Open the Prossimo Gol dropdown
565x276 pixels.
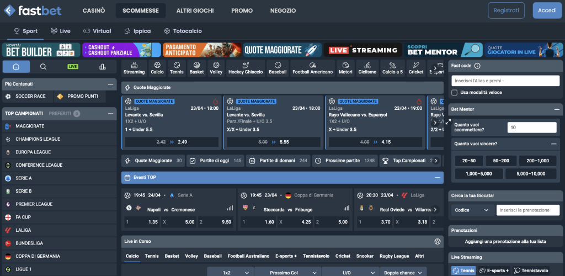tap(288, 273)
